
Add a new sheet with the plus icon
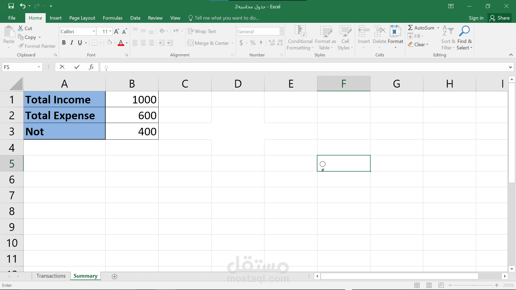[114, 277]
